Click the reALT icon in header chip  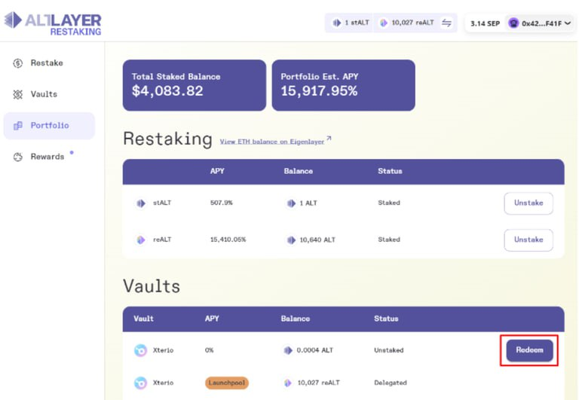[x=384, y=23]
